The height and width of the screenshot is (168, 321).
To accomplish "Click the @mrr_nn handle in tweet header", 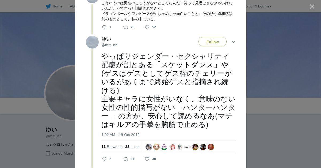I will (109, 45).
